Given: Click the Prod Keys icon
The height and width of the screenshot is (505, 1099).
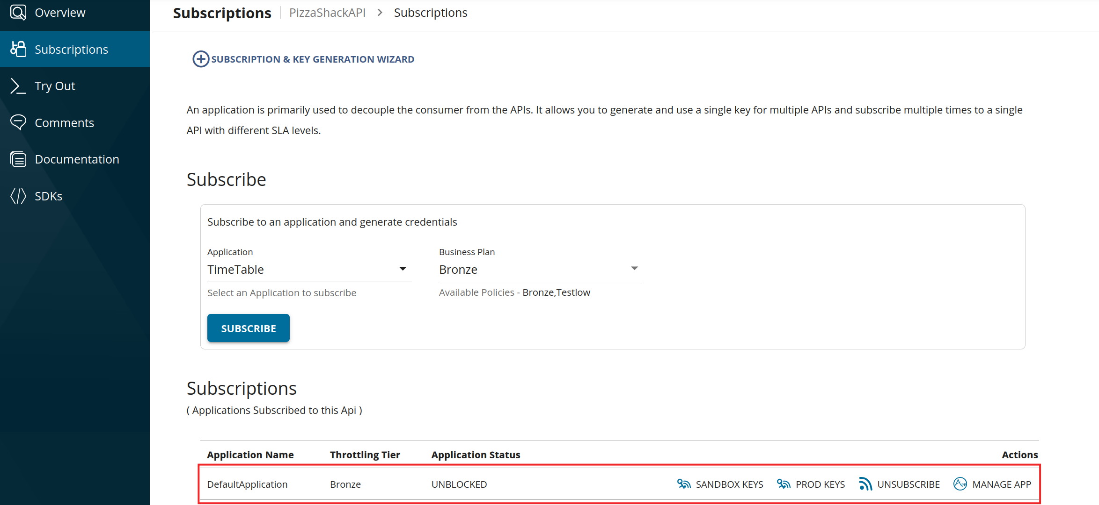Looking at the screenshot, I should tap(784, 484).
